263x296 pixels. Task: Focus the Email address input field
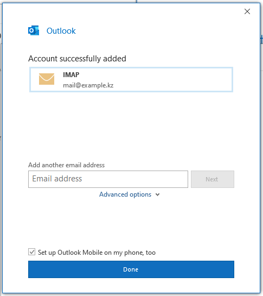tap(108, 179)
